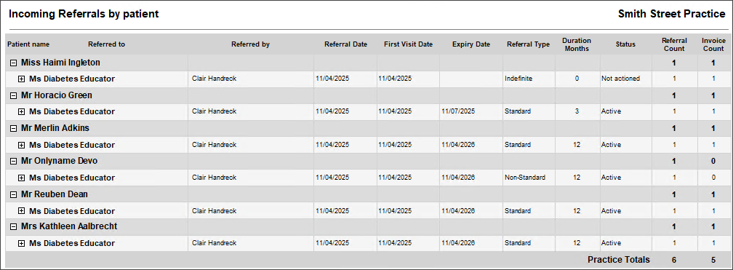
Task: Expand Ms Diabetes Educator under Reuben Dean
Action: [22, 211]
